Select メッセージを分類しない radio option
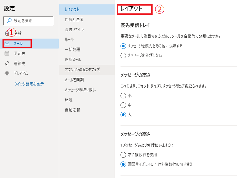 [x=123, y=55]
